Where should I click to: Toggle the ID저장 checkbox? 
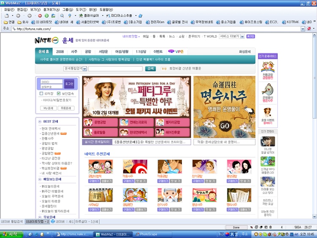pos(41,93)
